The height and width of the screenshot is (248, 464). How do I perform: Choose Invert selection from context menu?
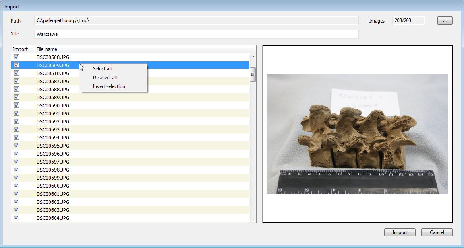coord(109,86)
